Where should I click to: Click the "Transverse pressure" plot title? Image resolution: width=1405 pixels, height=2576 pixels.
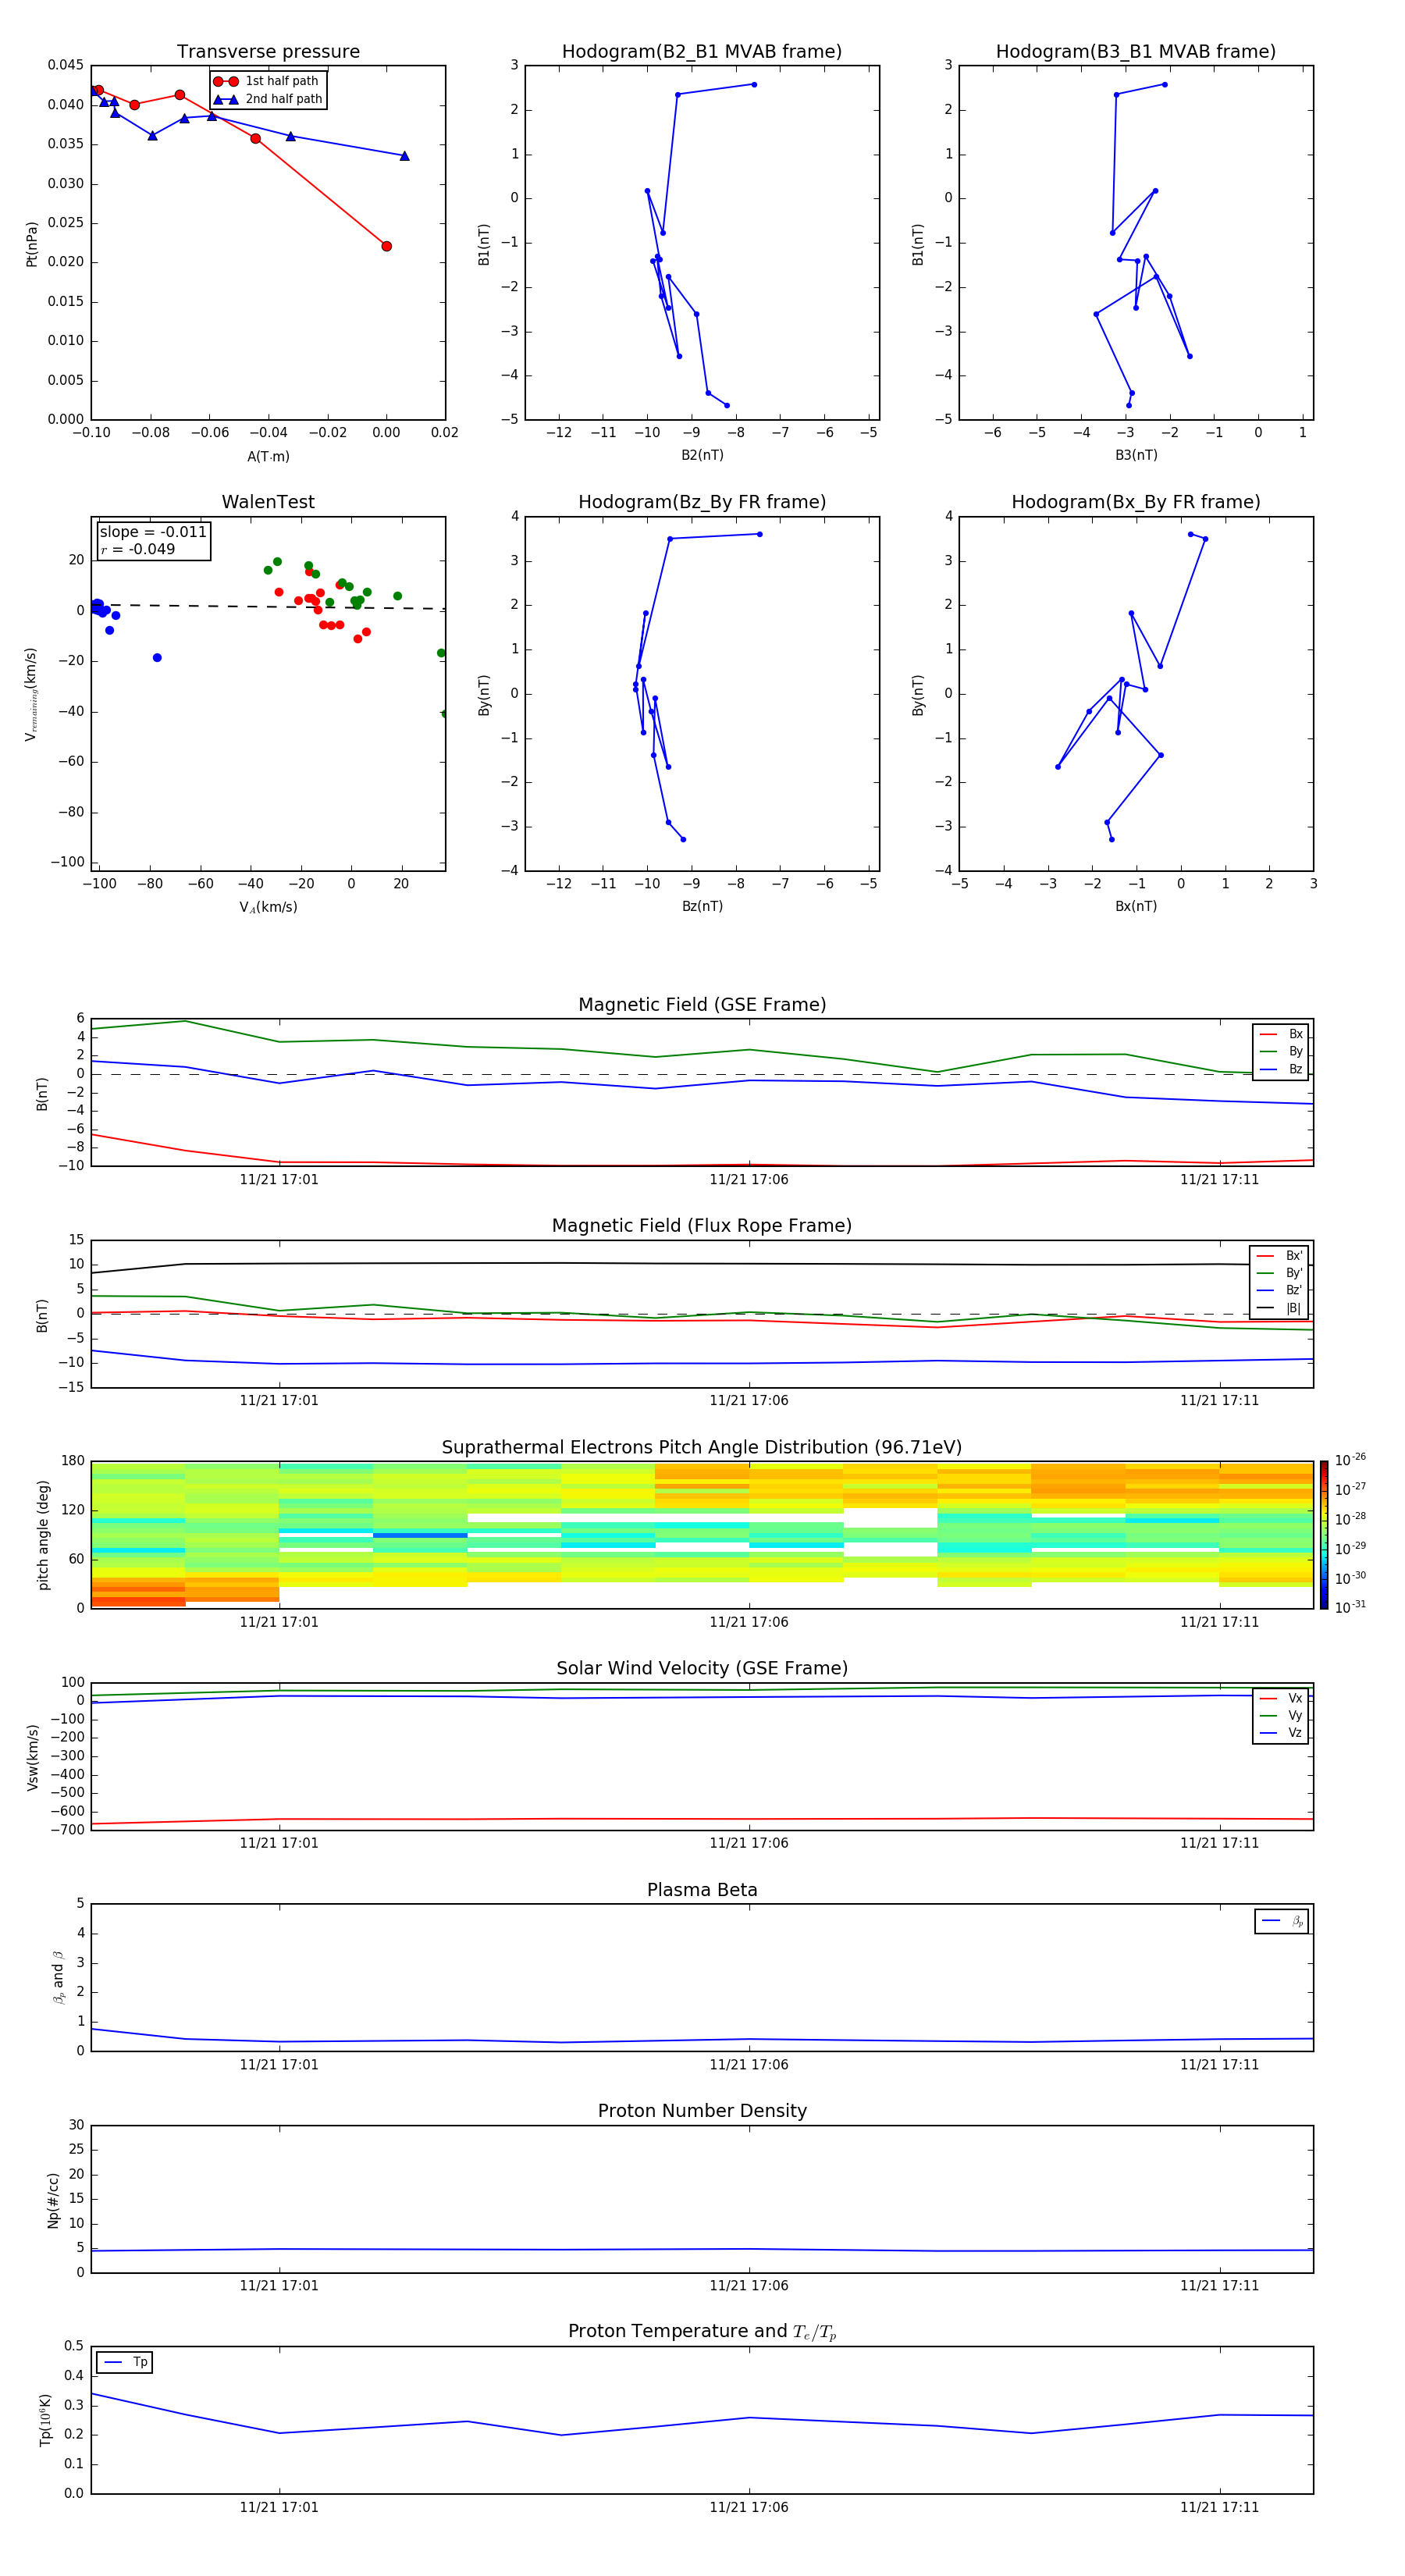click(268, 51)
